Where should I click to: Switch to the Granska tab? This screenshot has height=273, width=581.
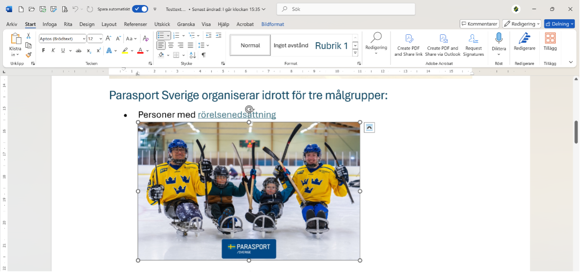[x=186, y=24]
